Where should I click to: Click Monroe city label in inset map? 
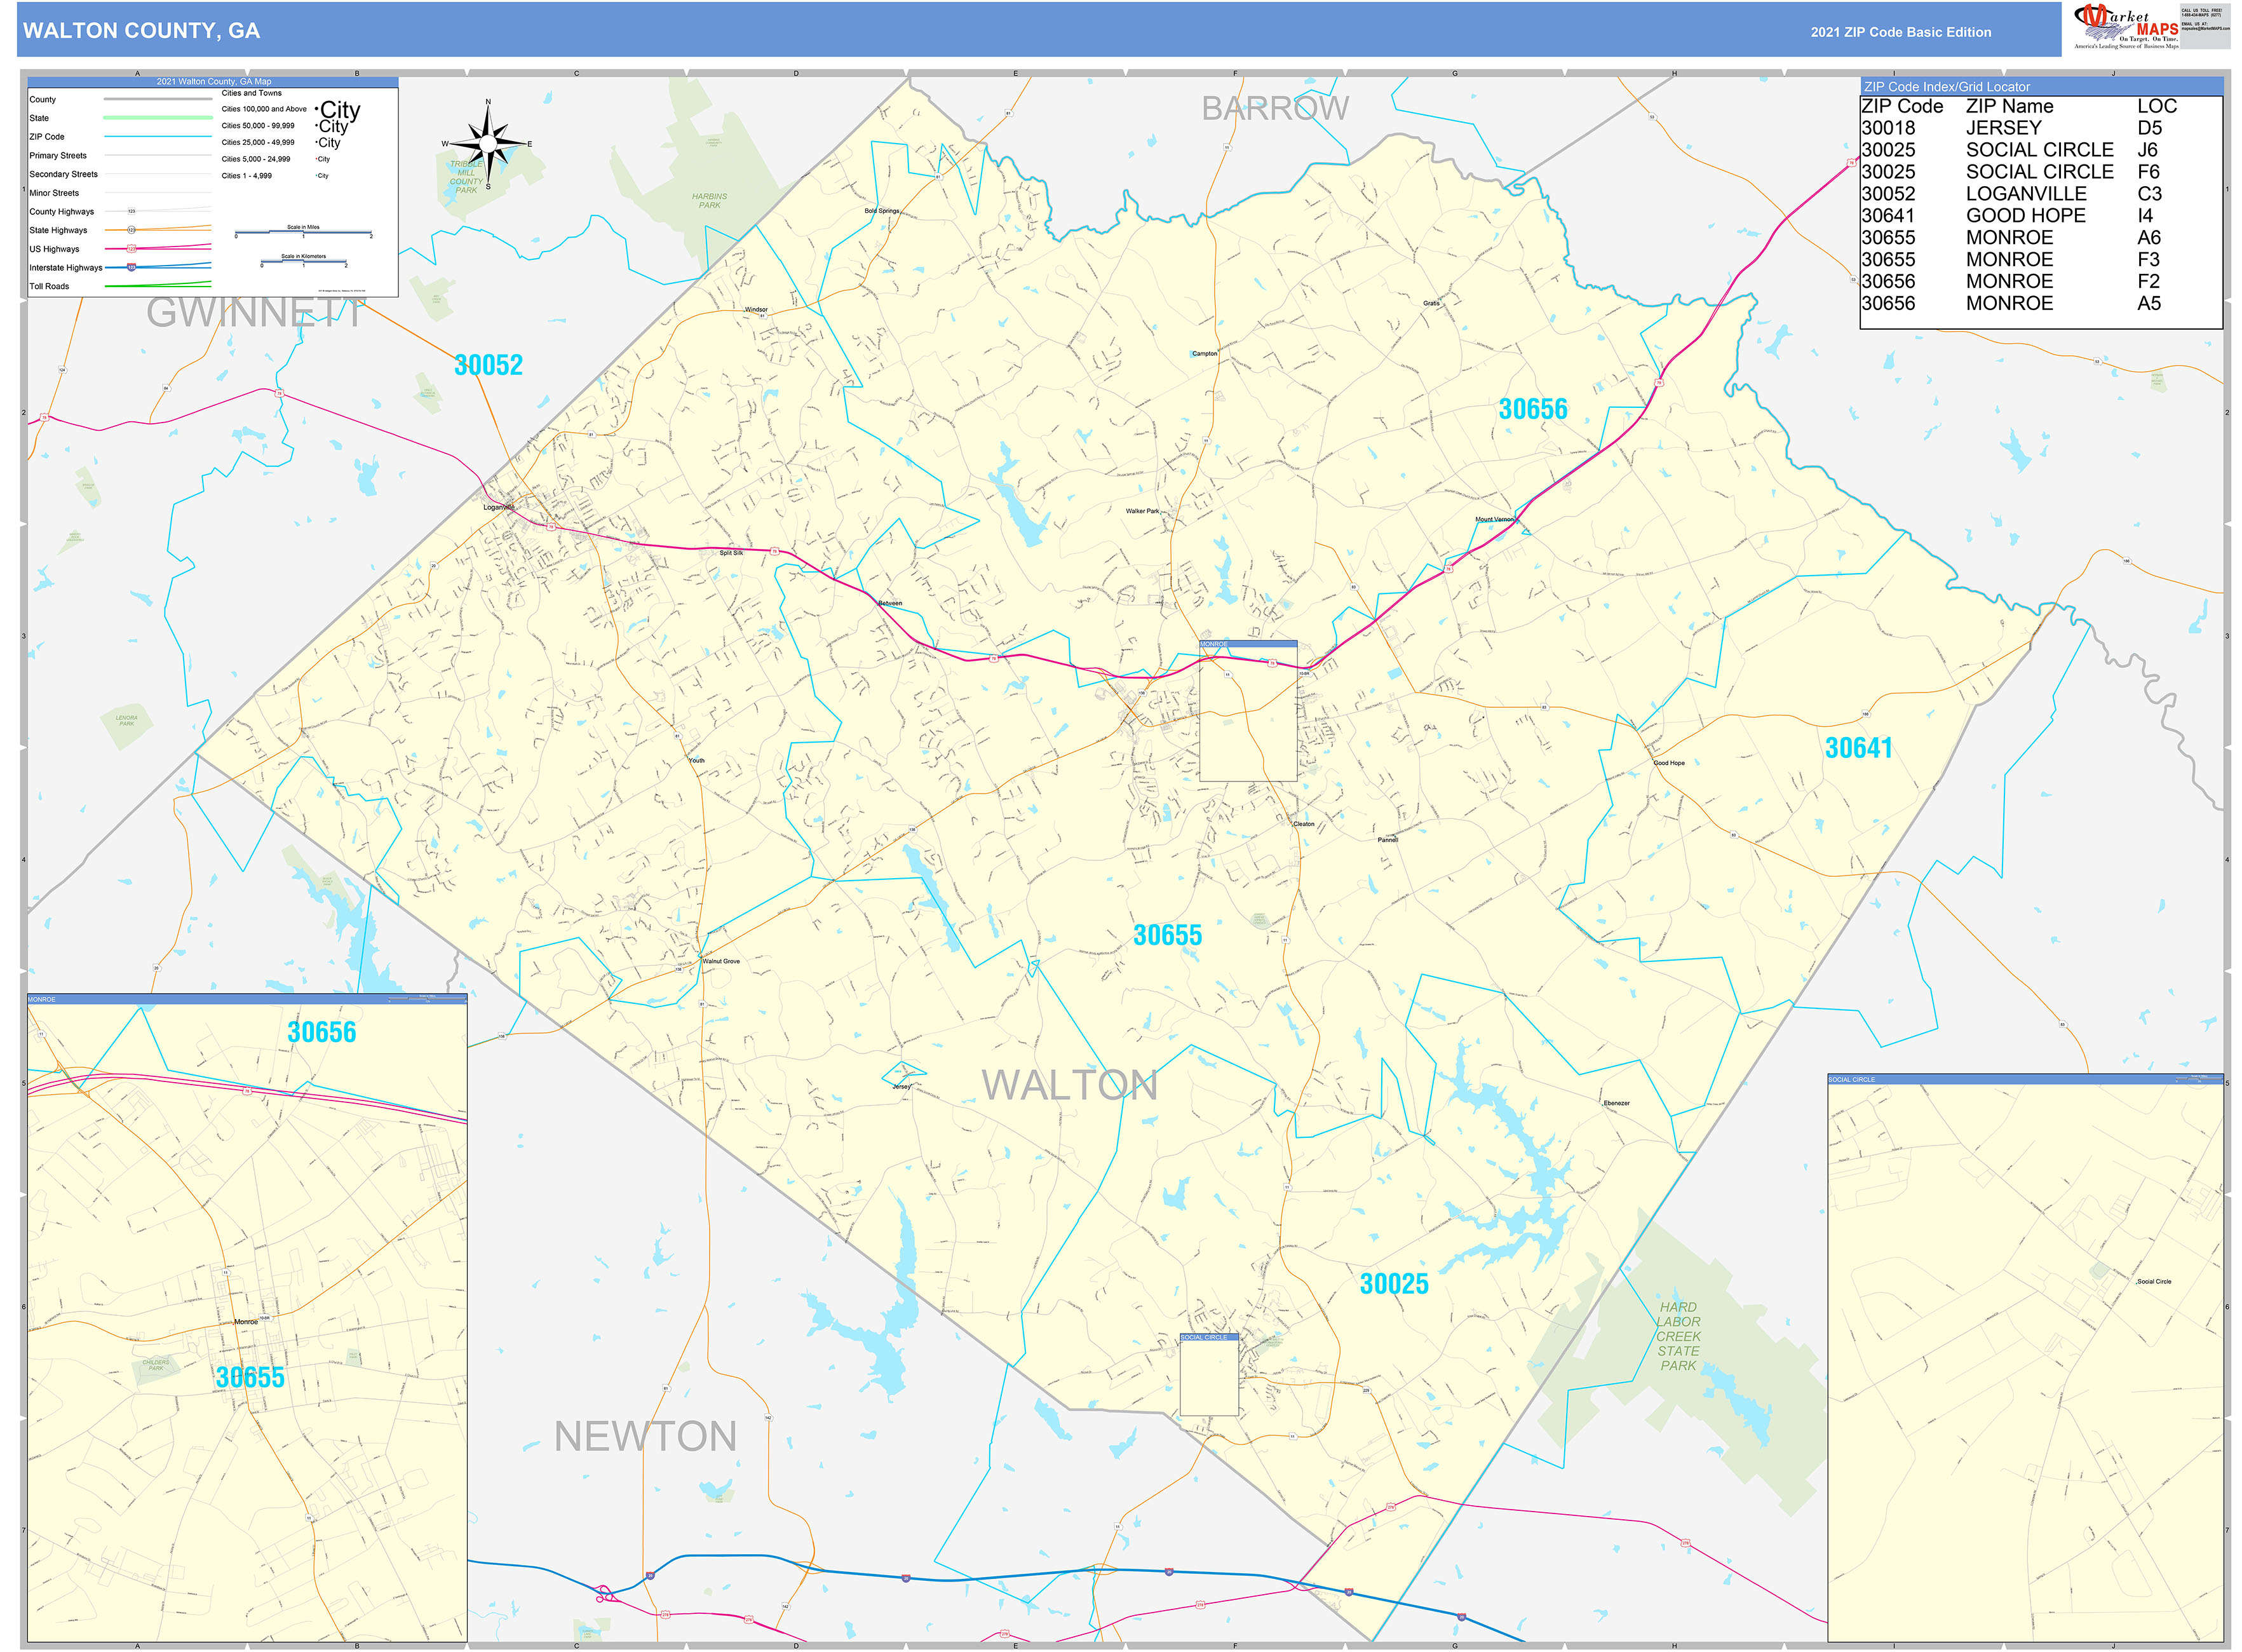coord(246,1322)
